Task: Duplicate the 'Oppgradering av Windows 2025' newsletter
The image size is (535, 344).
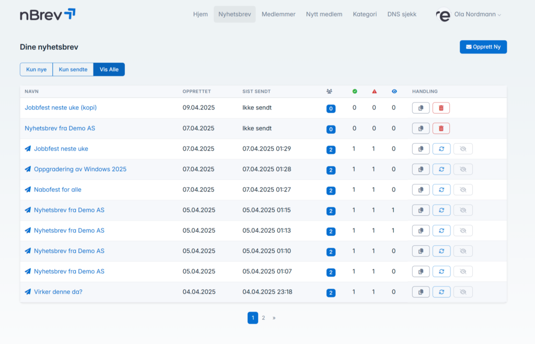Action: point(421,169)
